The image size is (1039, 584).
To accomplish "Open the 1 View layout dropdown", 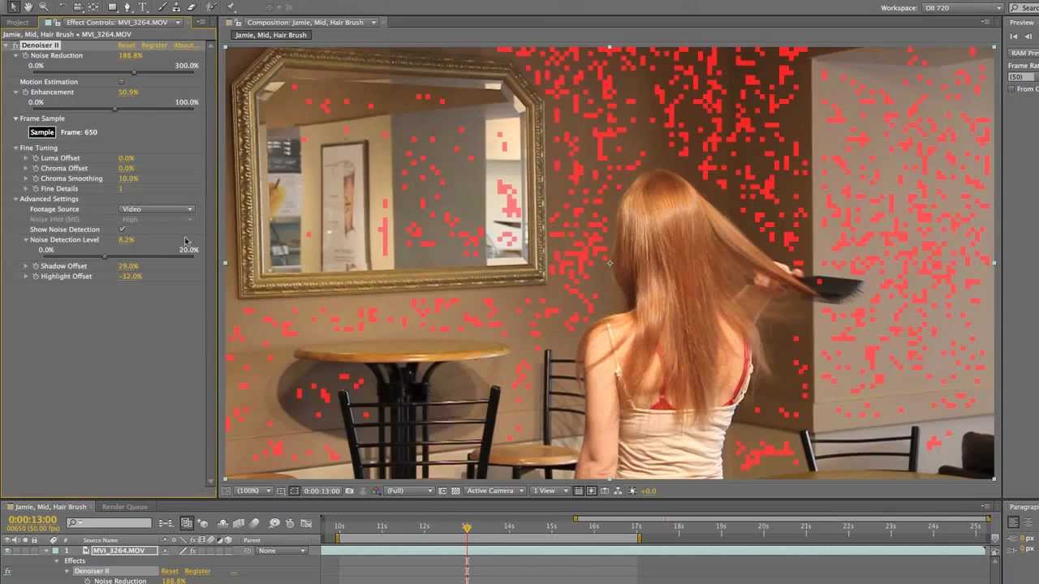I will [x=550, y=491].
